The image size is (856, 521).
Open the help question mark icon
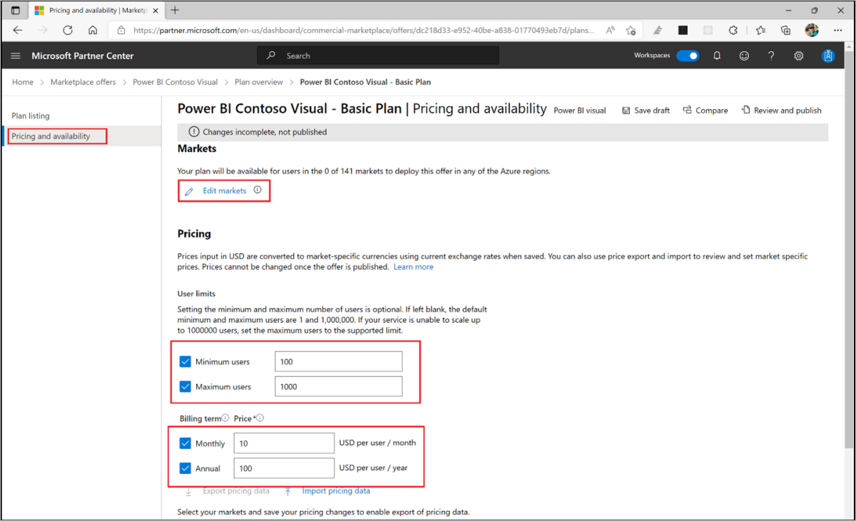pyautogui.click(x=771, y=56)
